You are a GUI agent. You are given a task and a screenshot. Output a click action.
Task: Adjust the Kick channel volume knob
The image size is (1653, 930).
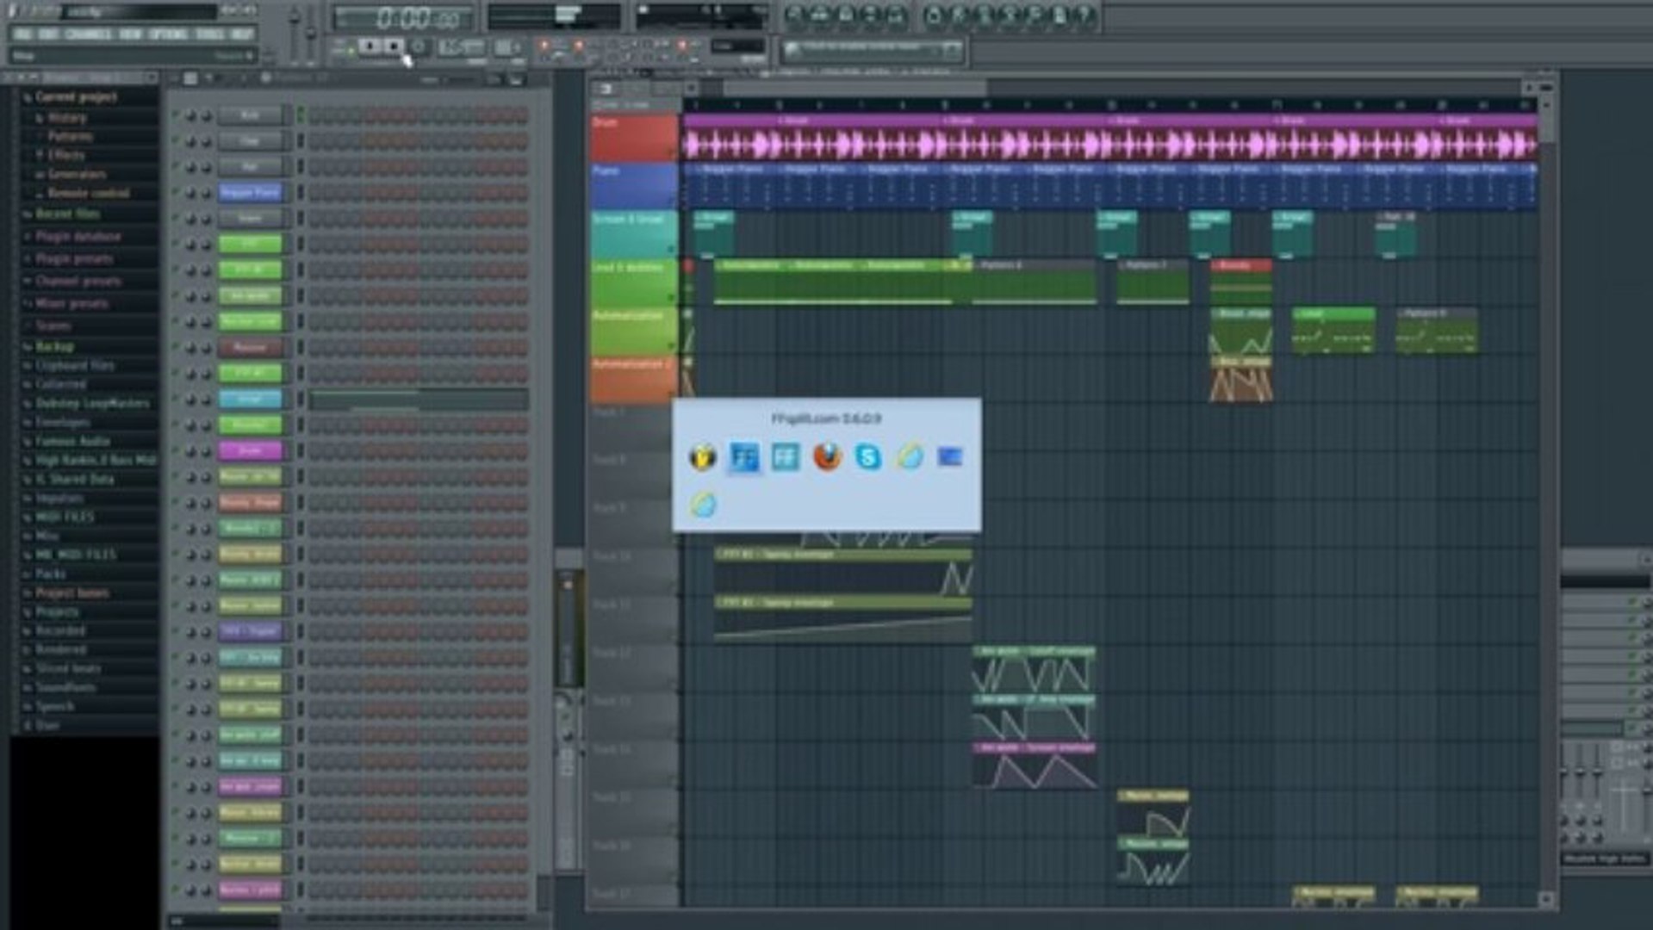pyautogui.click(x=207, y=115)
